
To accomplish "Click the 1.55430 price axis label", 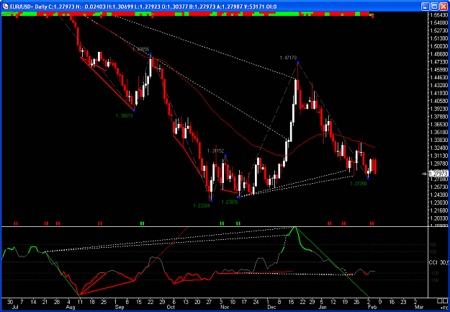I will click(438, 15).
